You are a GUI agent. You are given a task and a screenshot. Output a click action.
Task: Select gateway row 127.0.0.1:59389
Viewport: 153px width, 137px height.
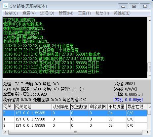pyautogui.click(x=75, y=125)
